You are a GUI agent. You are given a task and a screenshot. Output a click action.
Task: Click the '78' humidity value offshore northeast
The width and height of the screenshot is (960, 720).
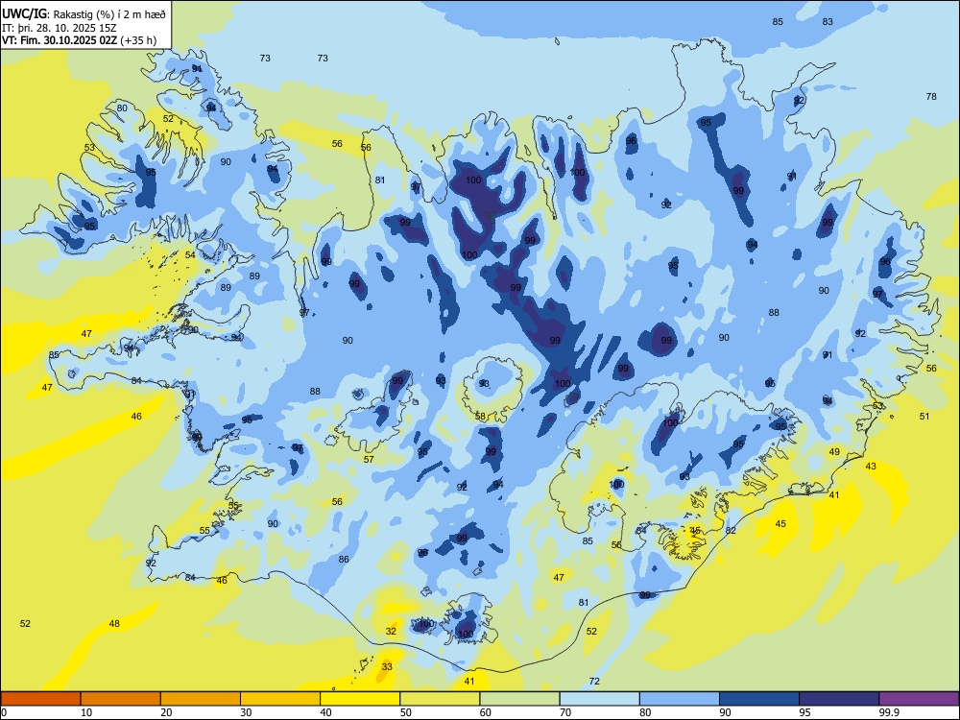click(931, 97)
